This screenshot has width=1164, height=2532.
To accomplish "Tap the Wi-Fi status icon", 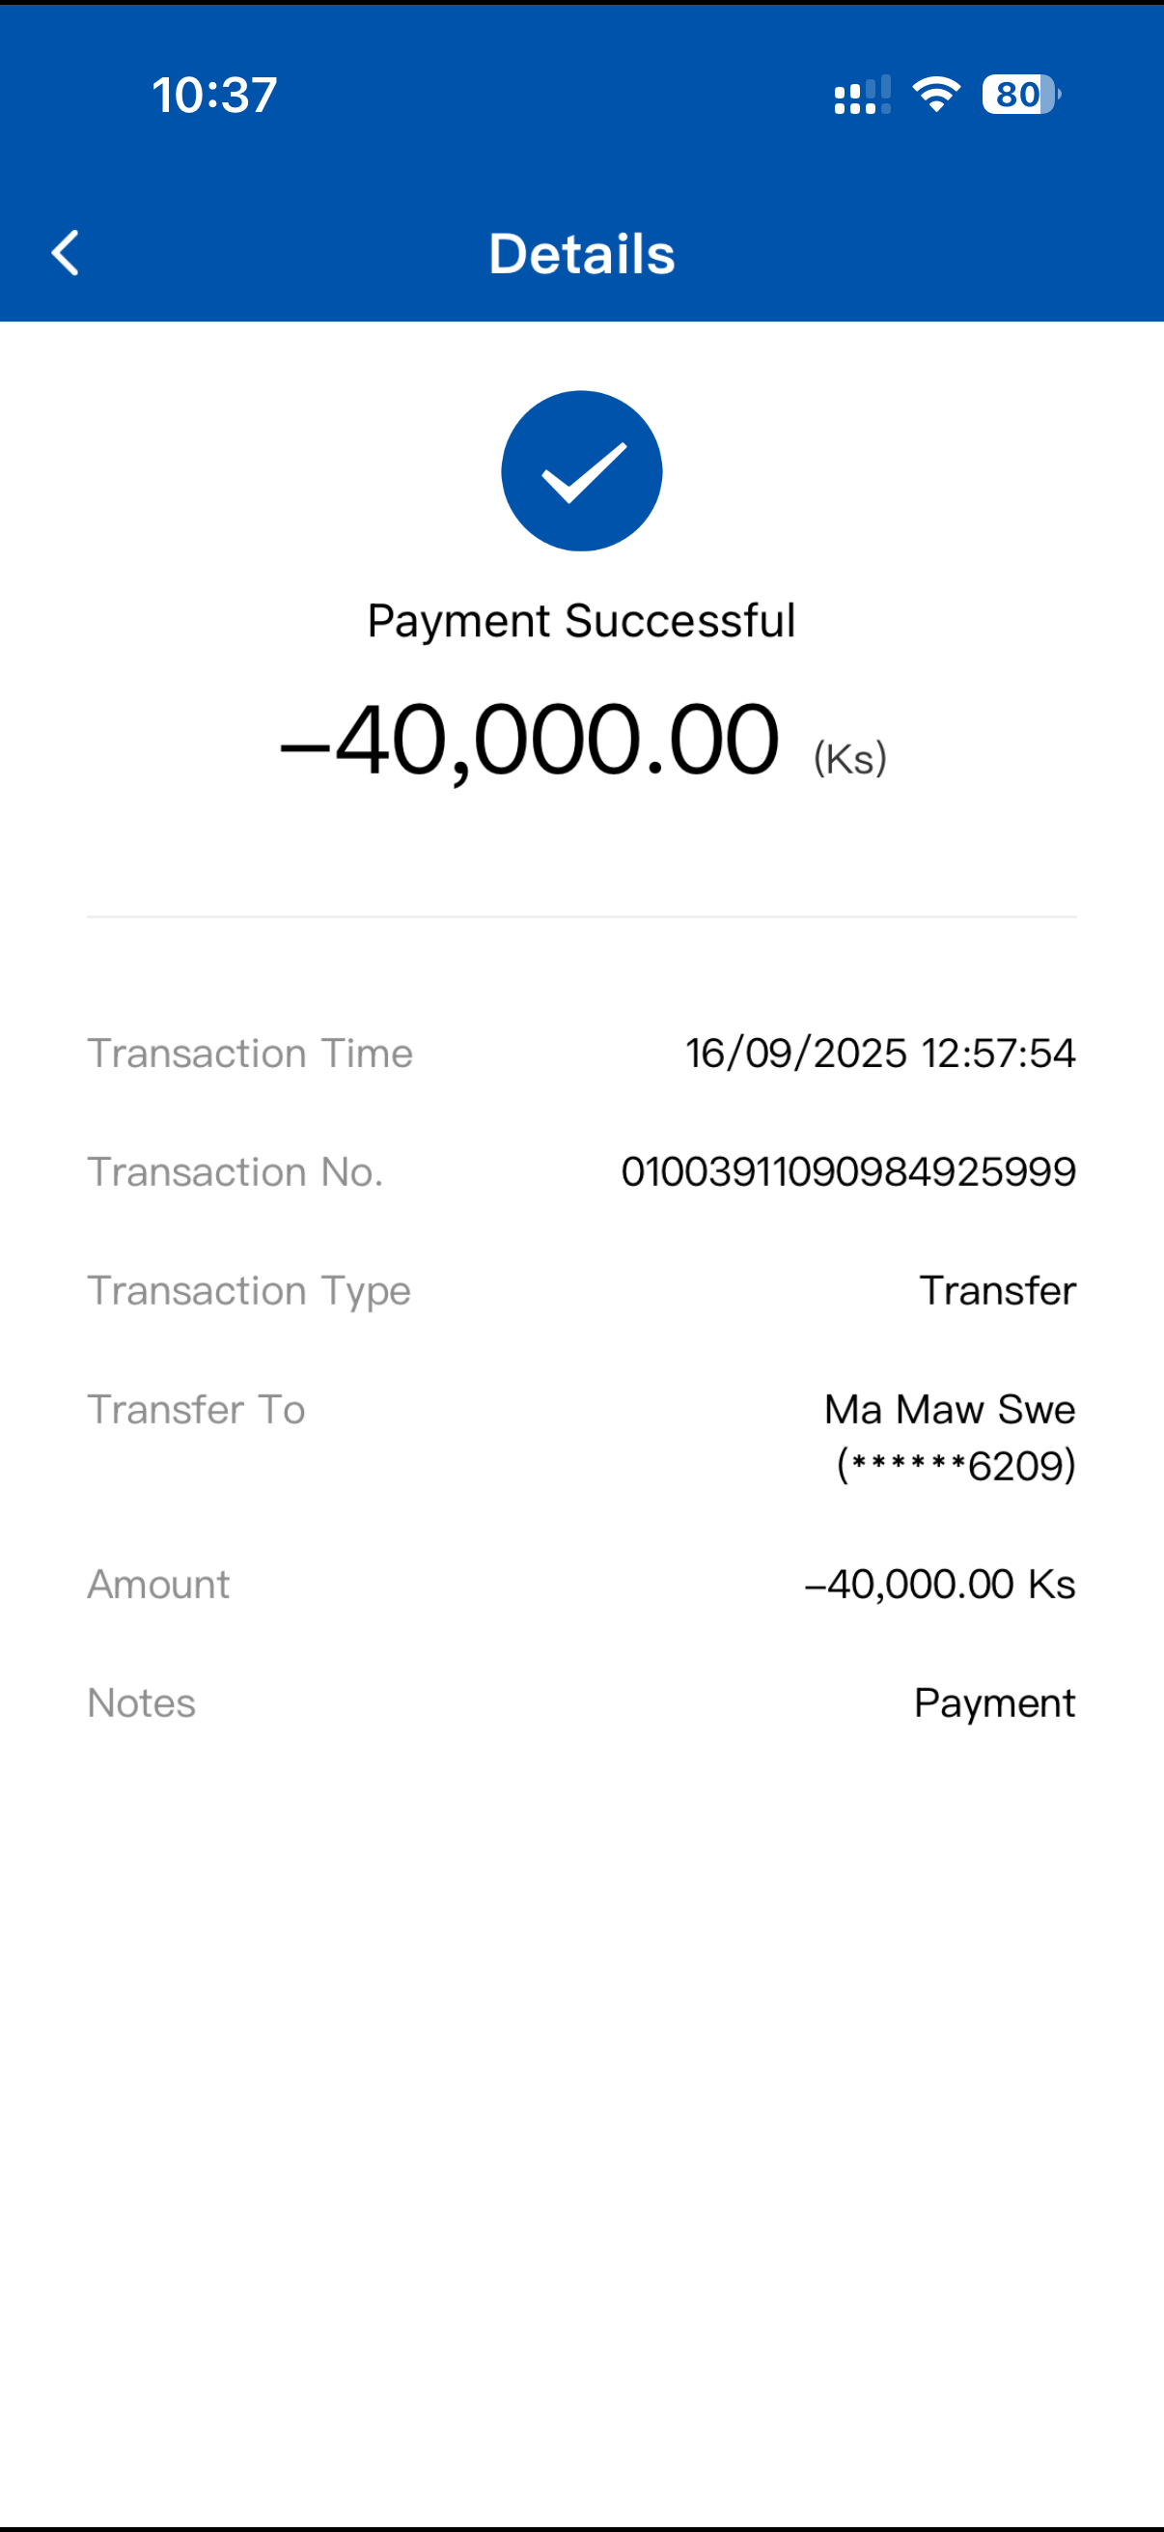I will click(x=935, y=95).
